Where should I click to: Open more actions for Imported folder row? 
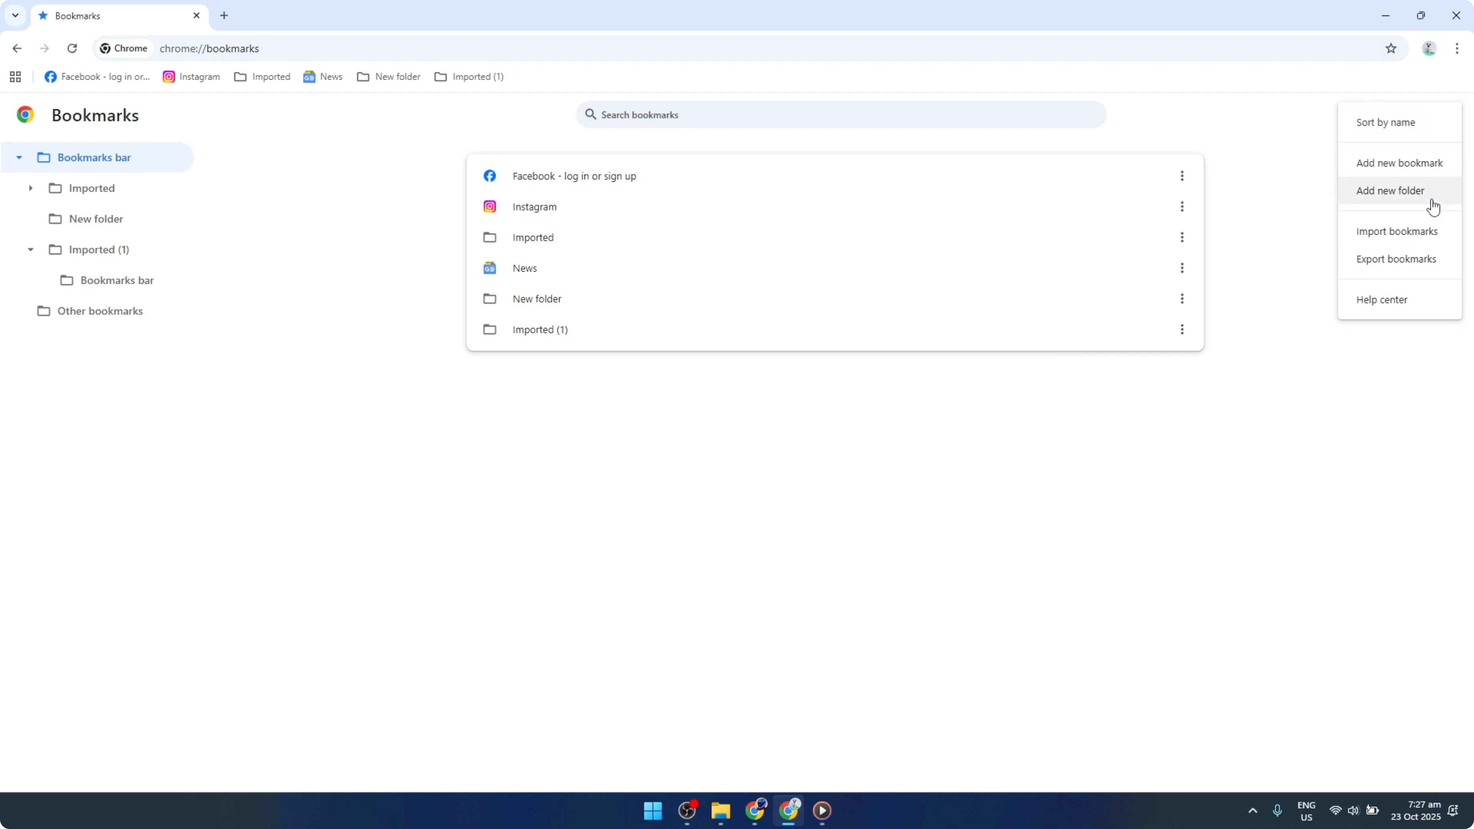point(1182,237)
